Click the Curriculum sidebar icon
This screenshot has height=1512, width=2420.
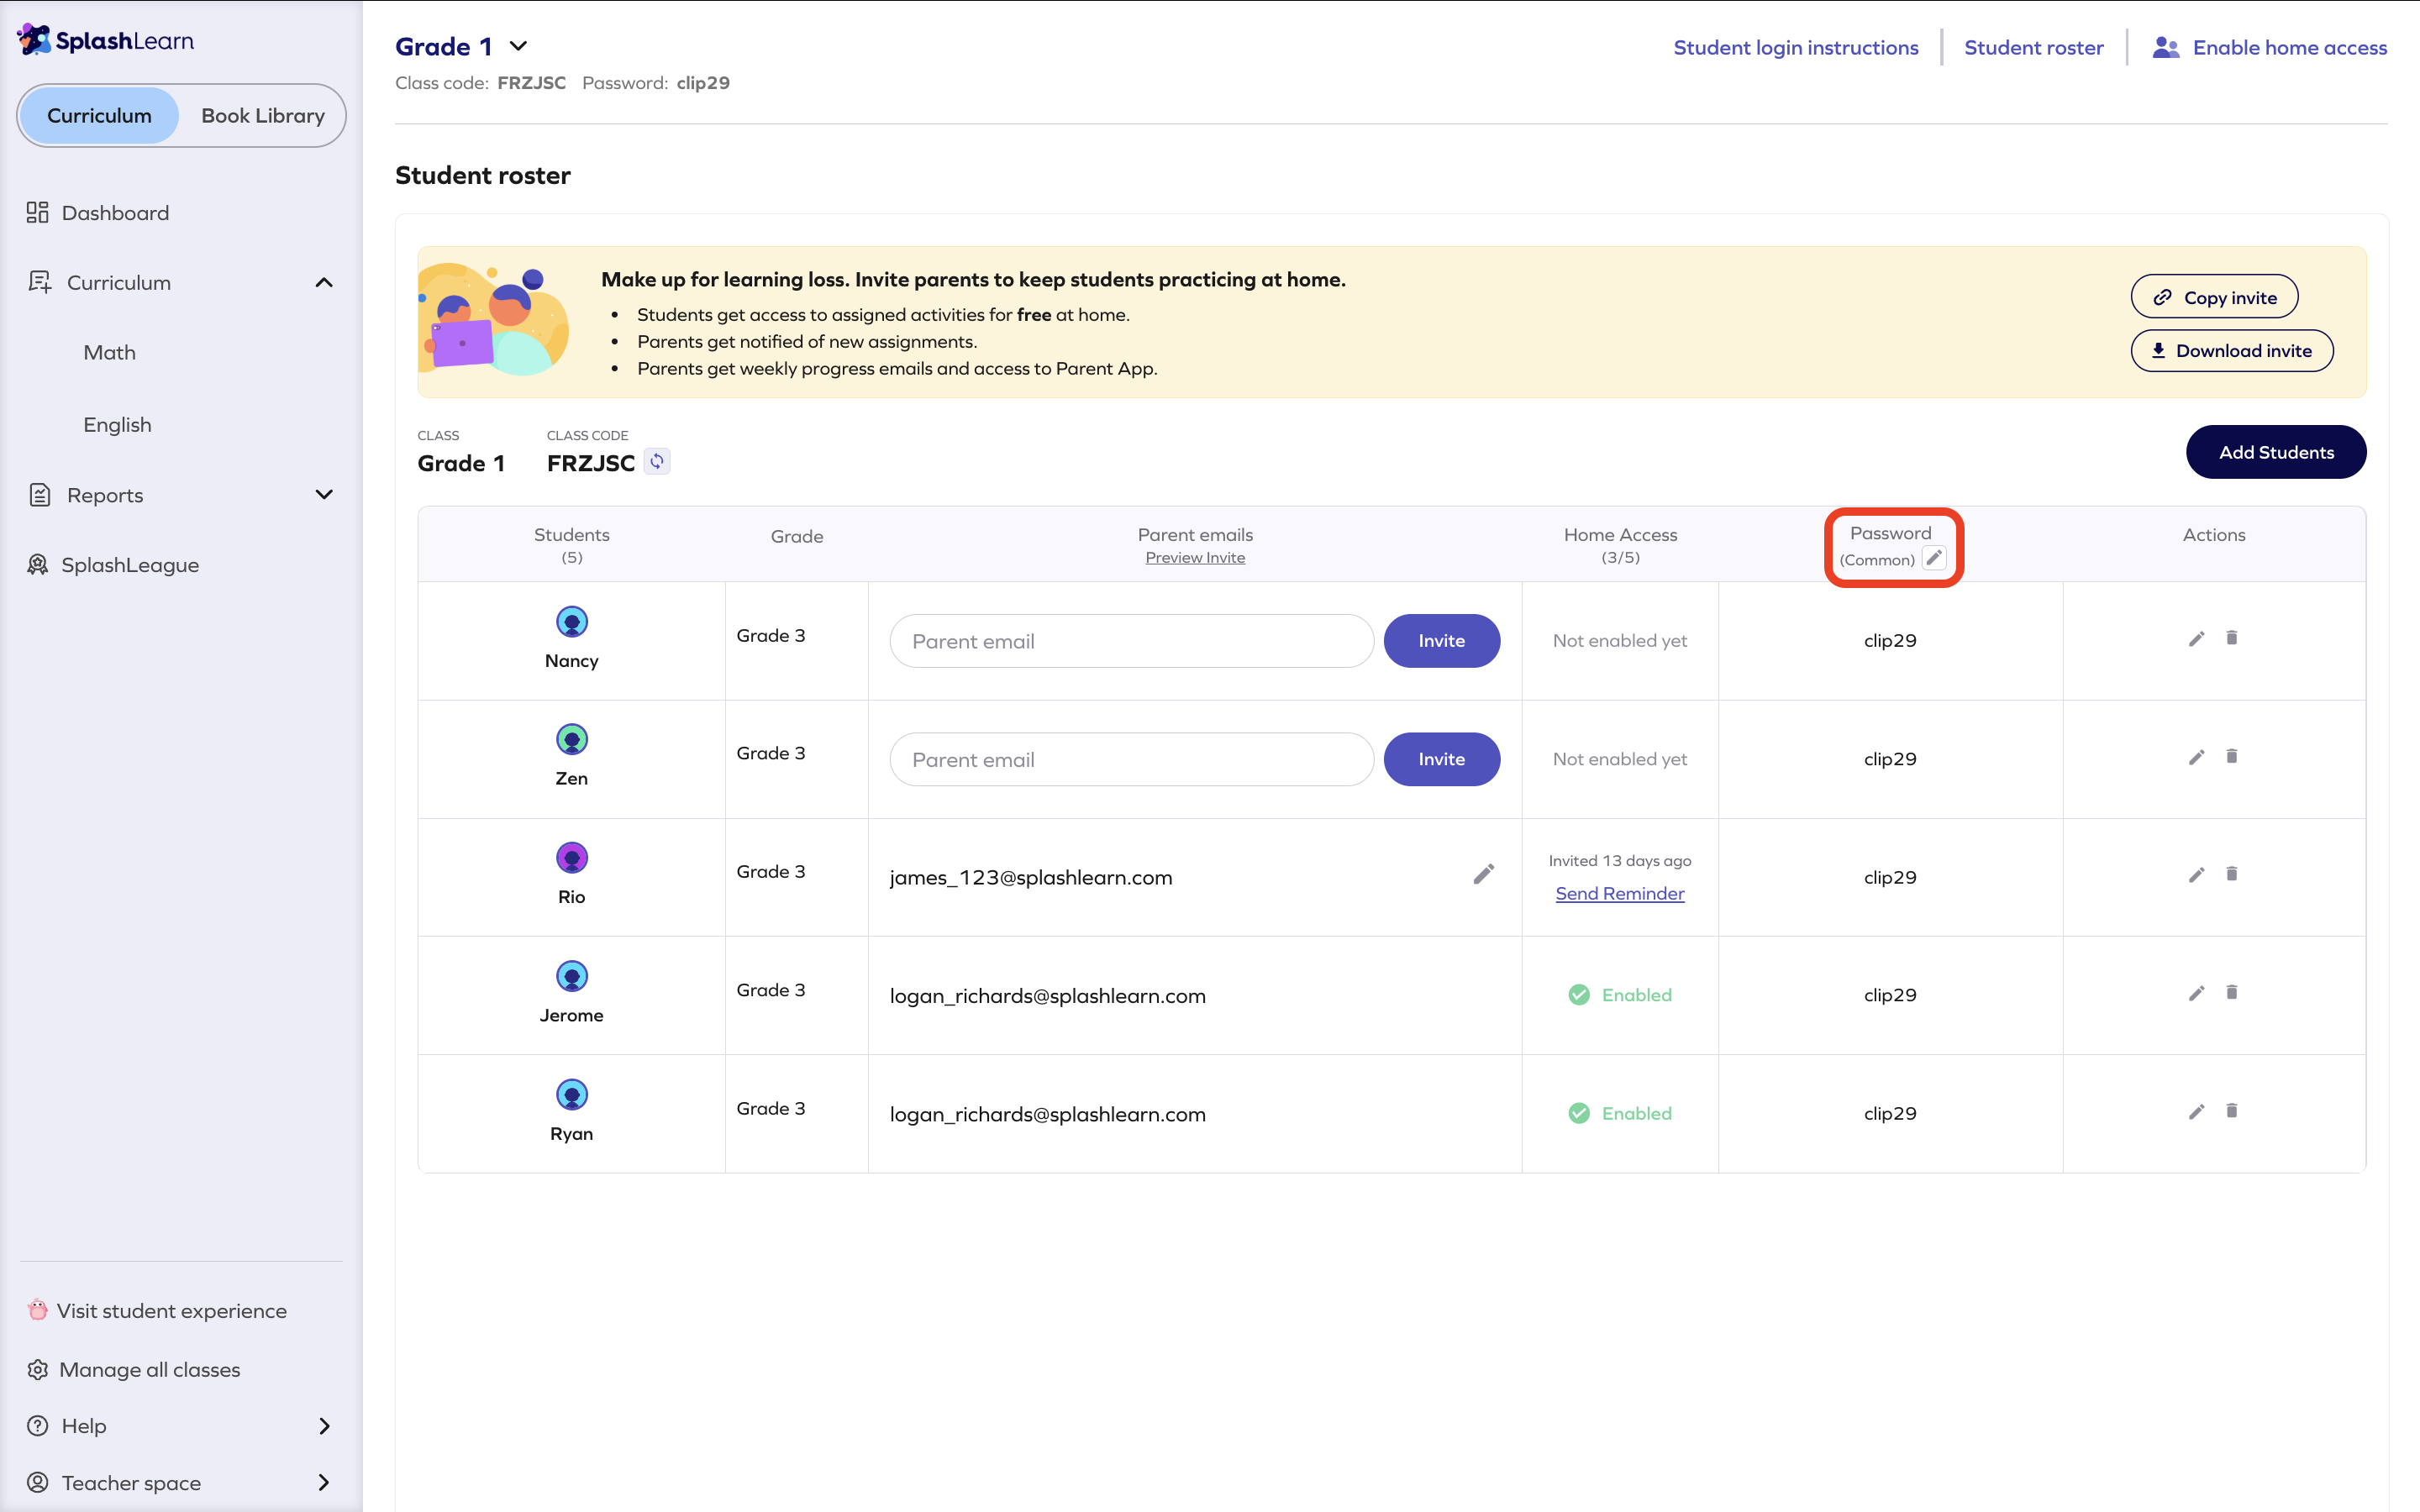point(40,282)
